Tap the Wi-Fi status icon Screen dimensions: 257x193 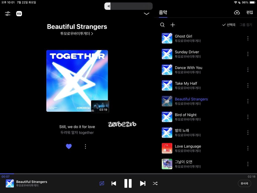click(235, 3)
